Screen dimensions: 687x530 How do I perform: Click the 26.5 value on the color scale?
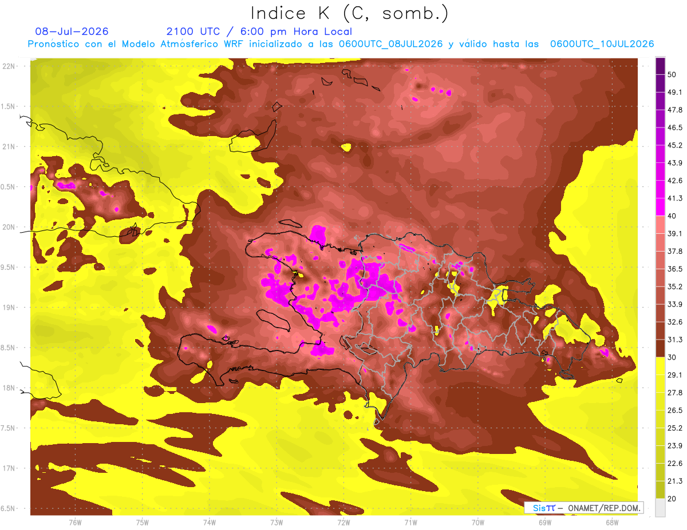pos(675,411)
